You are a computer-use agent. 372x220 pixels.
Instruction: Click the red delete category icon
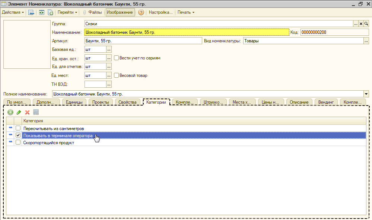[27, 112]
